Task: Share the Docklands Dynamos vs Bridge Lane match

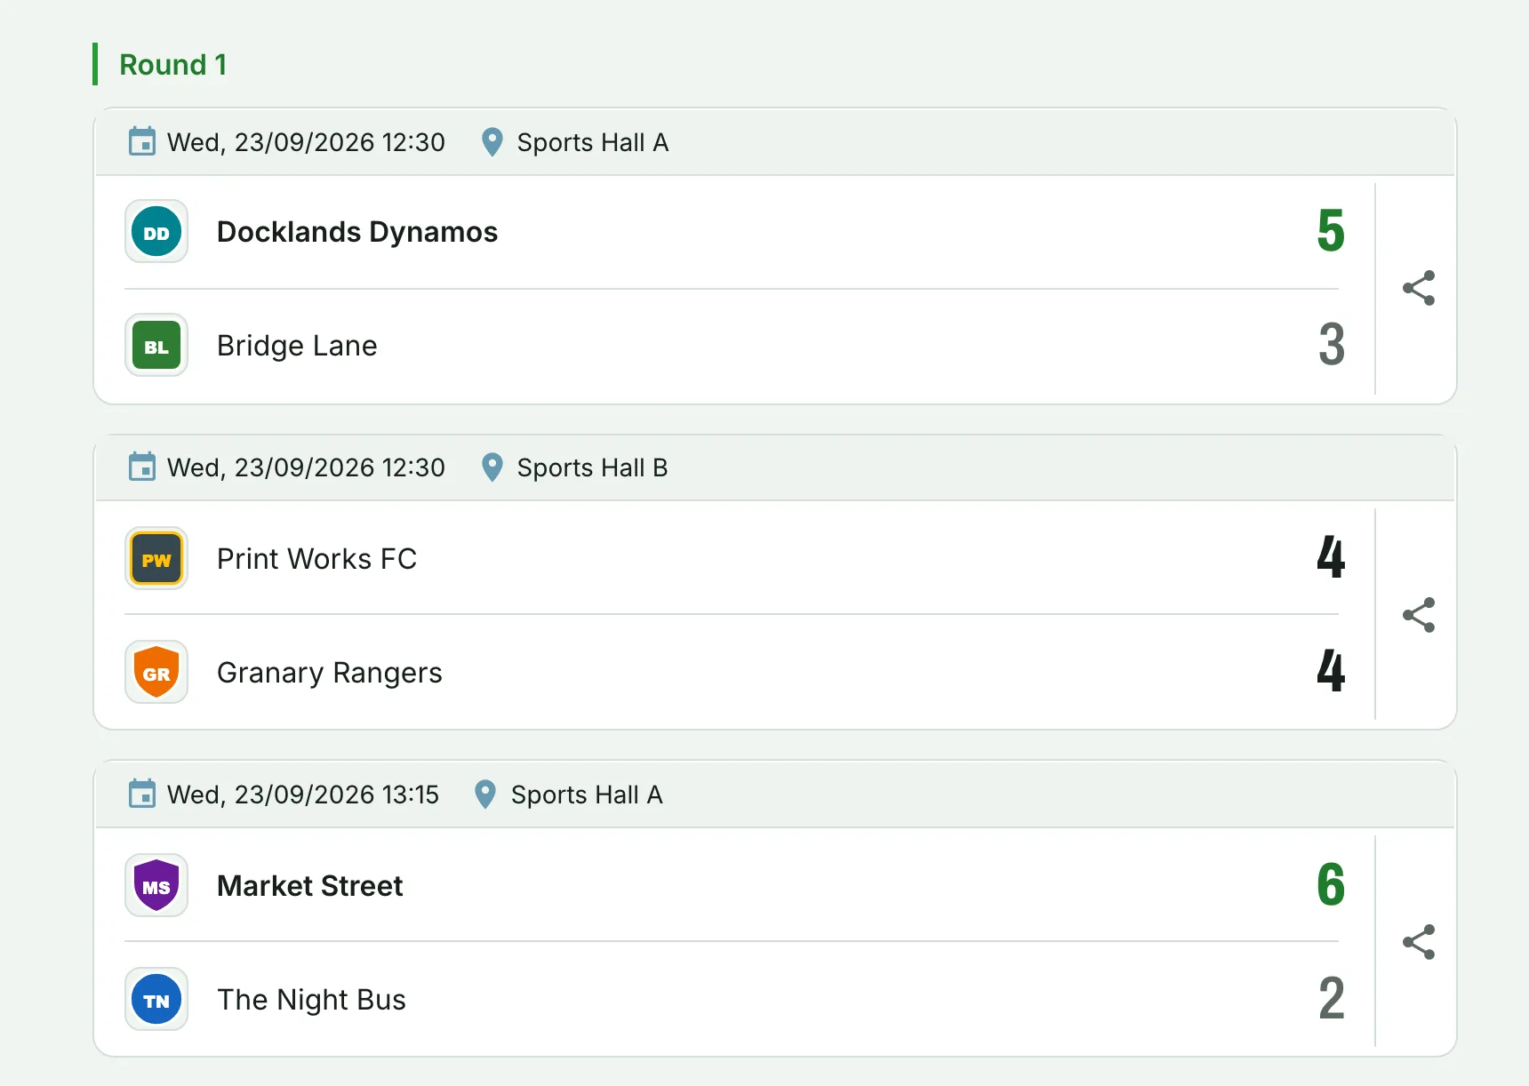Action: click(x=1418, y=288)
